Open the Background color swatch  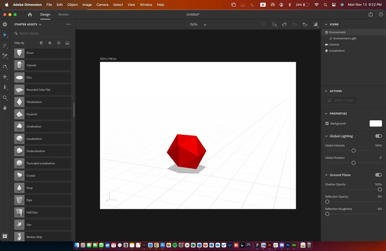[376, 123]
